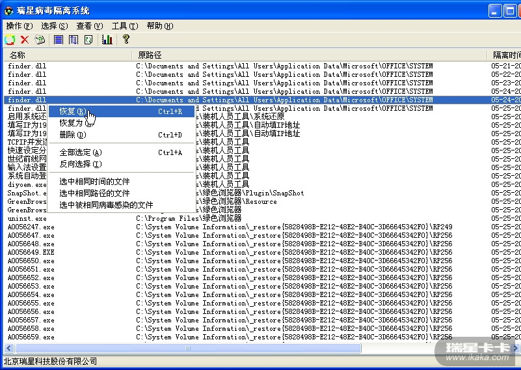Click the RP249 restore path cell
Viewport: 521px width, 370px height.
294,227
